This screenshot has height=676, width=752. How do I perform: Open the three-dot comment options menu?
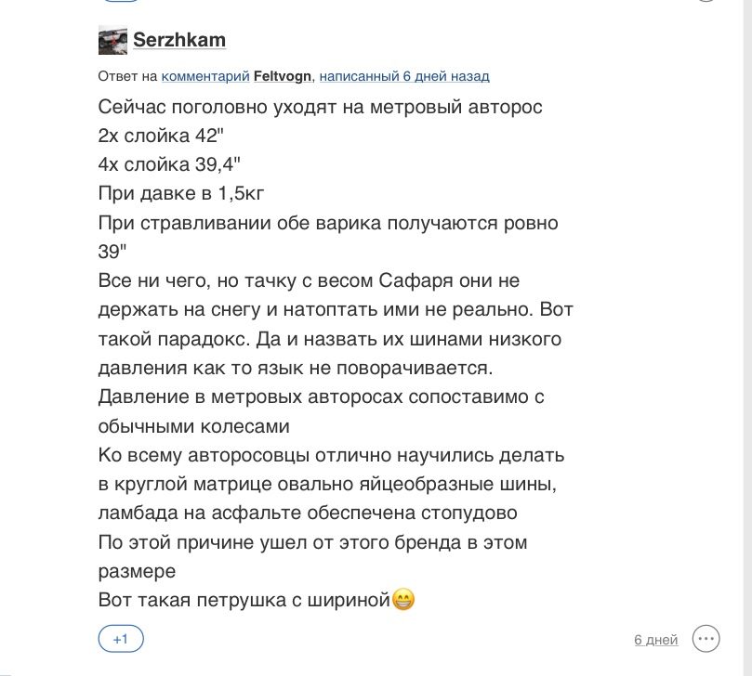coord(706,639)
